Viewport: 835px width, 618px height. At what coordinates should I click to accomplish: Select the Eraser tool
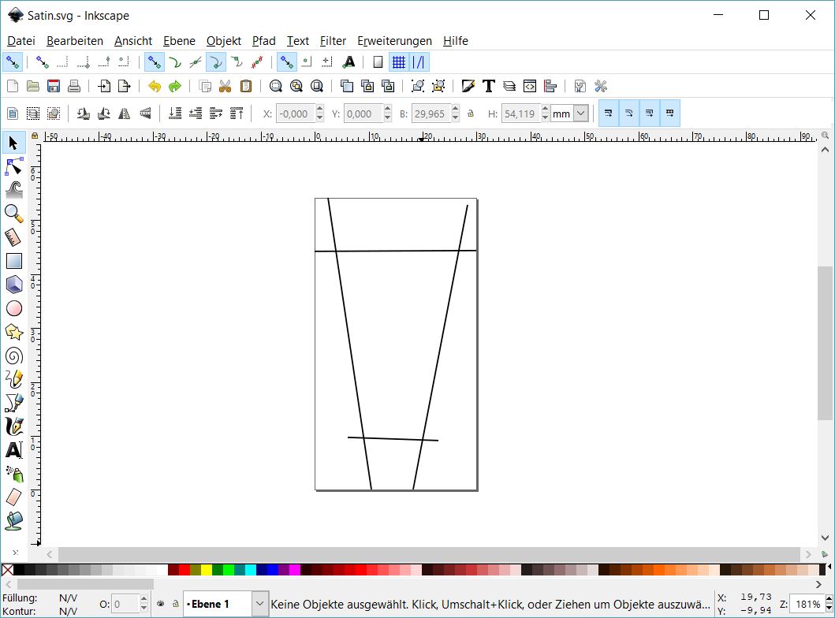point(14,497)
